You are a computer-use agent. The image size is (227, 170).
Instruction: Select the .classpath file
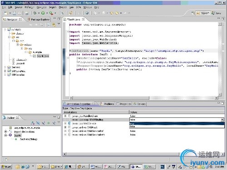(x=21, y=60)
